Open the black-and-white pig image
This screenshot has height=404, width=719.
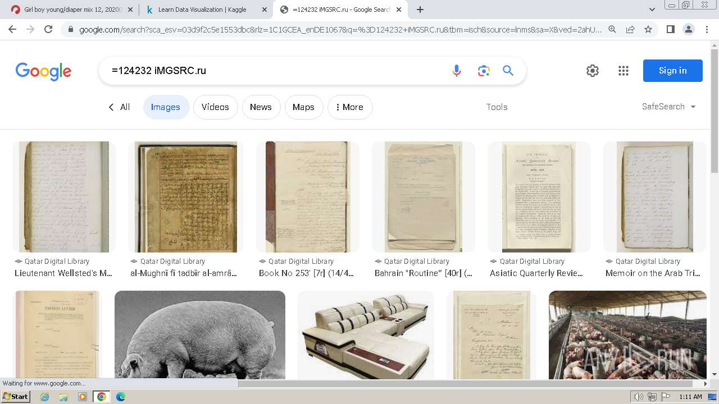tap(200, 335)
